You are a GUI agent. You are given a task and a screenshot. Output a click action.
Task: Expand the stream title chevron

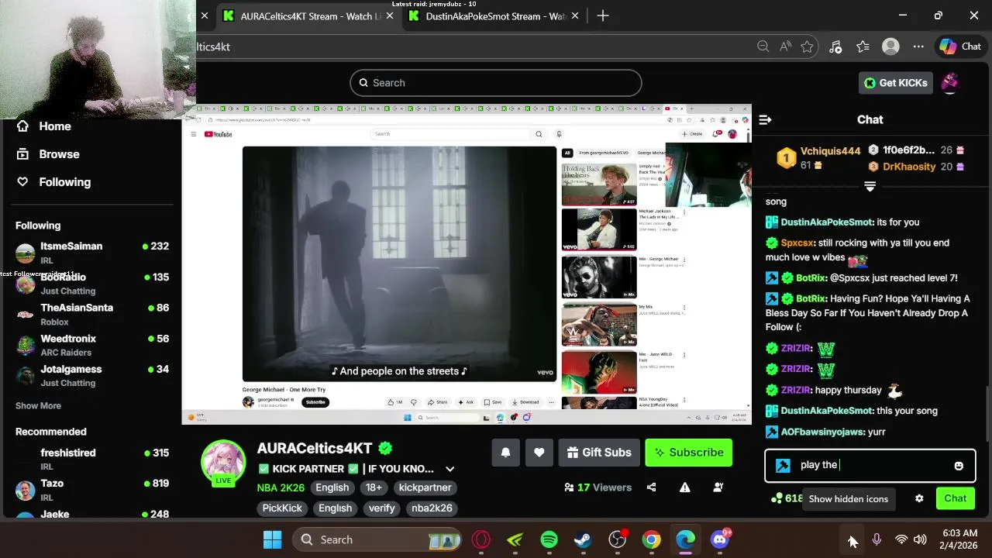(449, 469)
